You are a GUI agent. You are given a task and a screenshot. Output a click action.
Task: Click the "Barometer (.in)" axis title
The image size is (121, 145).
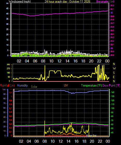pyautogui.click(x=105, y=2)
